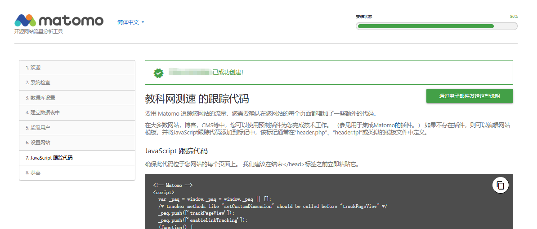Go to step 2. 系统检查
Screen dimensions: 537x229
(x=77, y=82)
